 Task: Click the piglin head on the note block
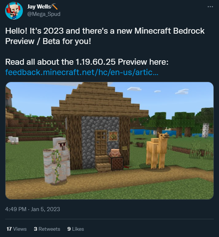pyautogui.click(x=115, y=153)
